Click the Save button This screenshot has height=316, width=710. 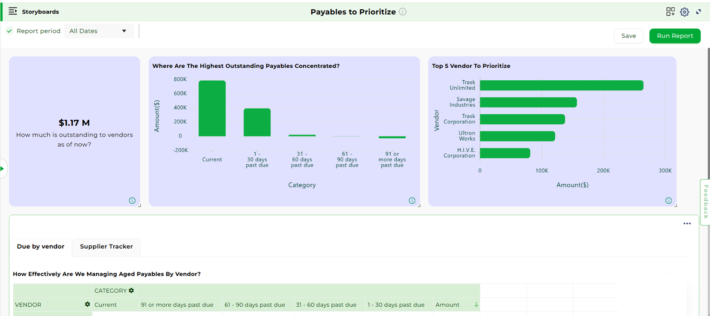[x=628, y=36]
